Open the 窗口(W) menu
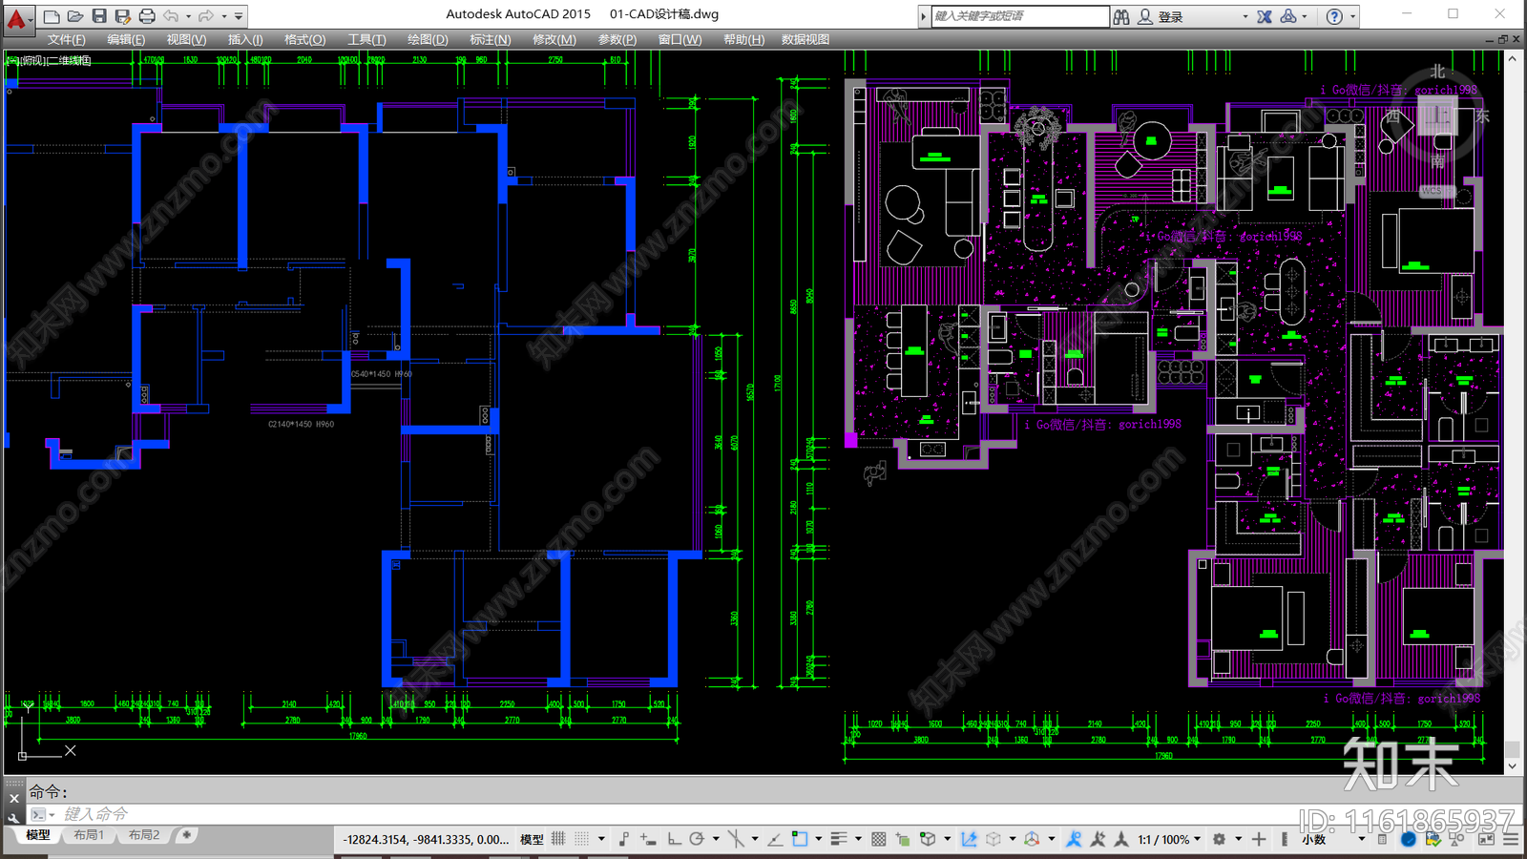Screen dimensions: 1527x859 click(x=680, y=39)
